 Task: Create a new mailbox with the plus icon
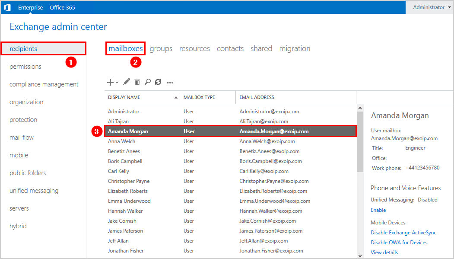pos(110,82)
